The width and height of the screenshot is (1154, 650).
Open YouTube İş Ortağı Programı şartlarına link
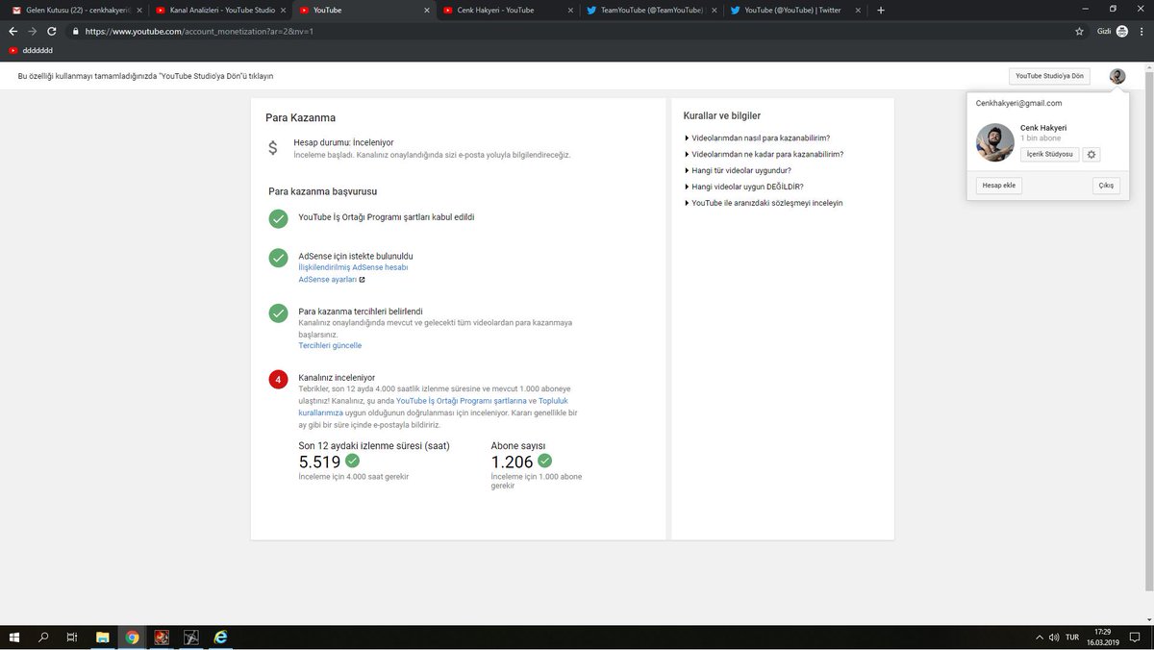(462, 400)
